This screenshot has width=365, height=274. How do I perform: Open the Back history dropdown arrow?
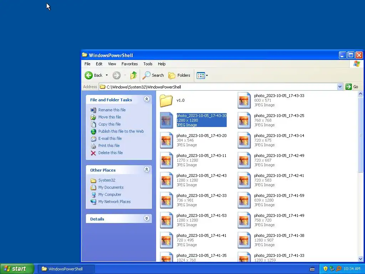pos(107,75)
